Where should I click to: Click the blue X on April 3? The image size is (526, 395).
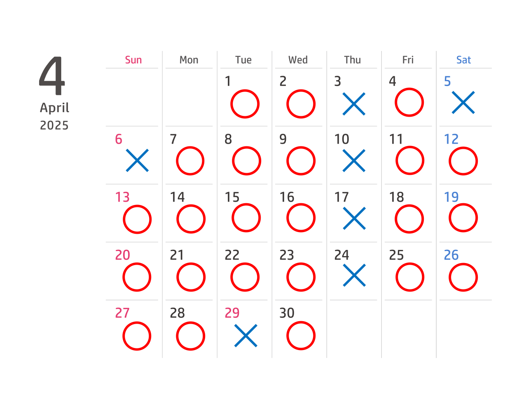[x=354, y=103]
